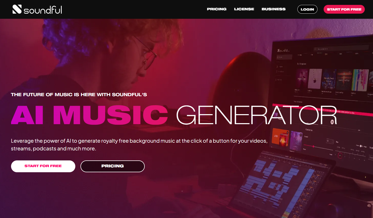This screenshot has height=218, width=373.
Task: Open the Pricing nav menu item
Action: tap(217, 9)
